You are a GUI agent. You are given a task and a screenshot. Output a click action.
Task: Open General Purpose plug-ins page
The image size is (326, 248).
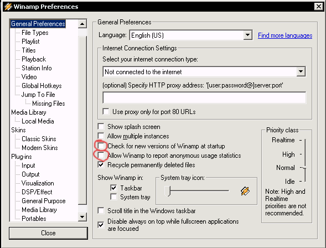44,201
